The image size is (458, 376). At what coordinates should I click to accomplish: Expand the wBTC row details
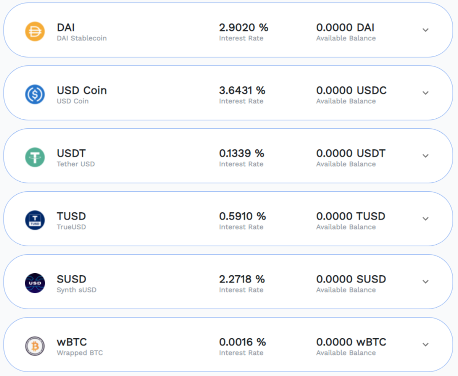coord(425,345)
